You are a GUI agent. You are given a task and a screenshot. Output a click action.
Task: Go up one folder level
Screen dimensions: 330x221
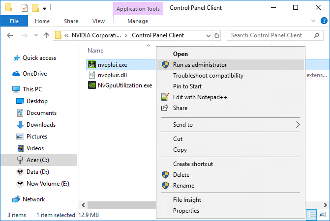[x=46, y=35]
